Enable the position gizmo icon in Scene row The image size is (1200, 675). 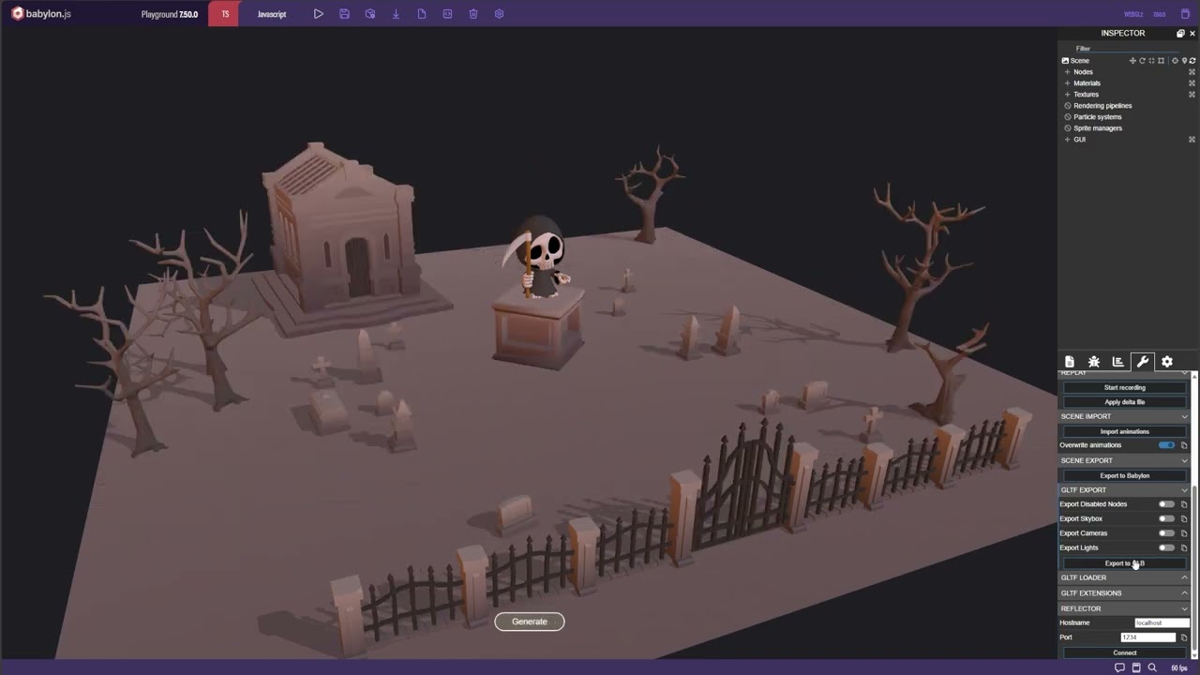pyautogui.click(x=1132, y=61)
